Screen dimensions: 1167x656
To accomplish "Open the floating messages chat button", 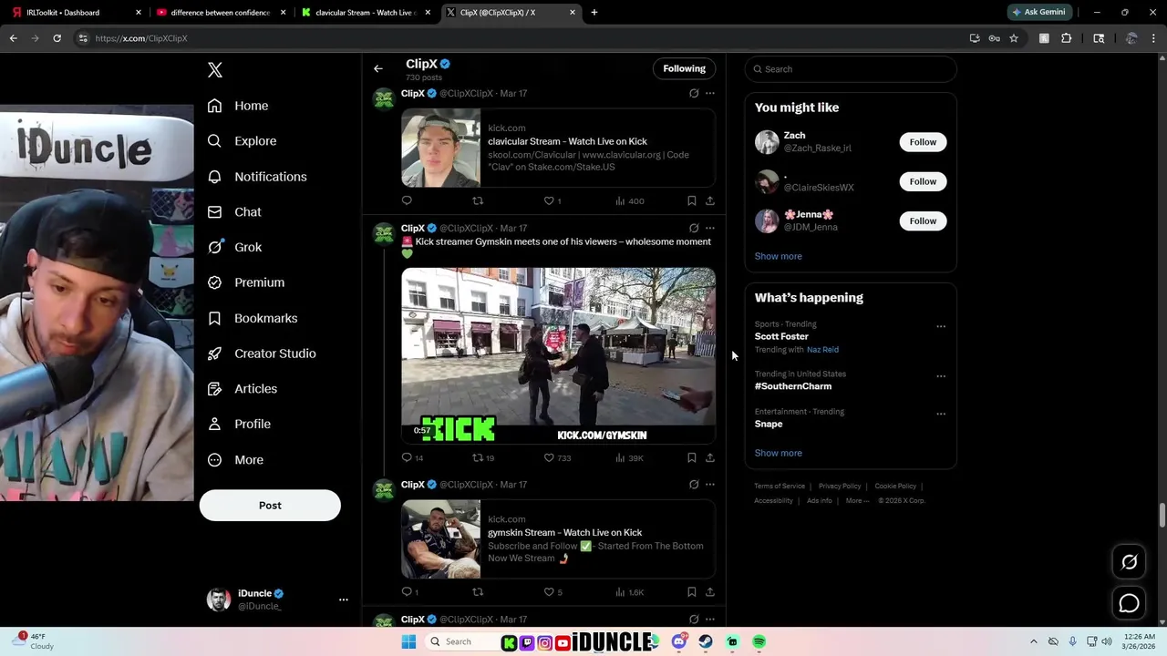I will 1129,603.
